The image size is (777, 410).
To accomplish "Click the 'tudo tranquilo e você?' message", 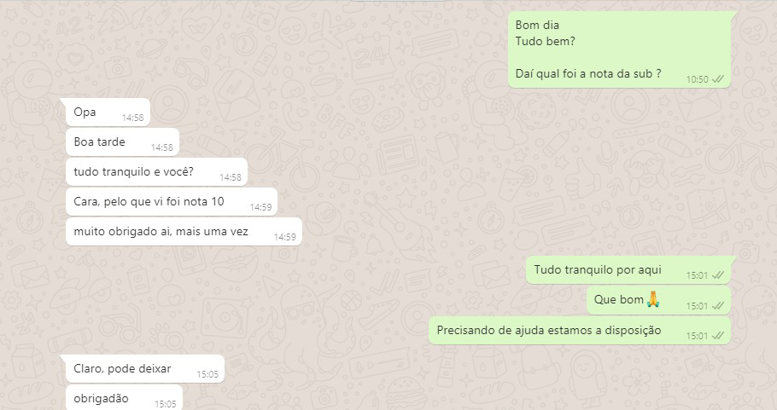I will coord(156,172).
